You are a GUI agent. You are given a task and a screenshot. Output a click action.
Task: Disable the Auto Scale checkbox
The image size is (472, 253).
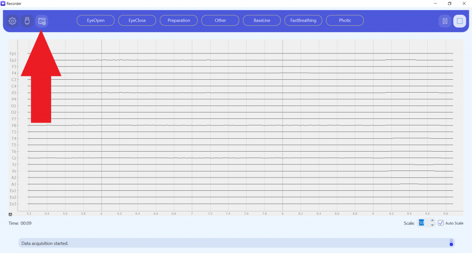click(x=441, y=223)
